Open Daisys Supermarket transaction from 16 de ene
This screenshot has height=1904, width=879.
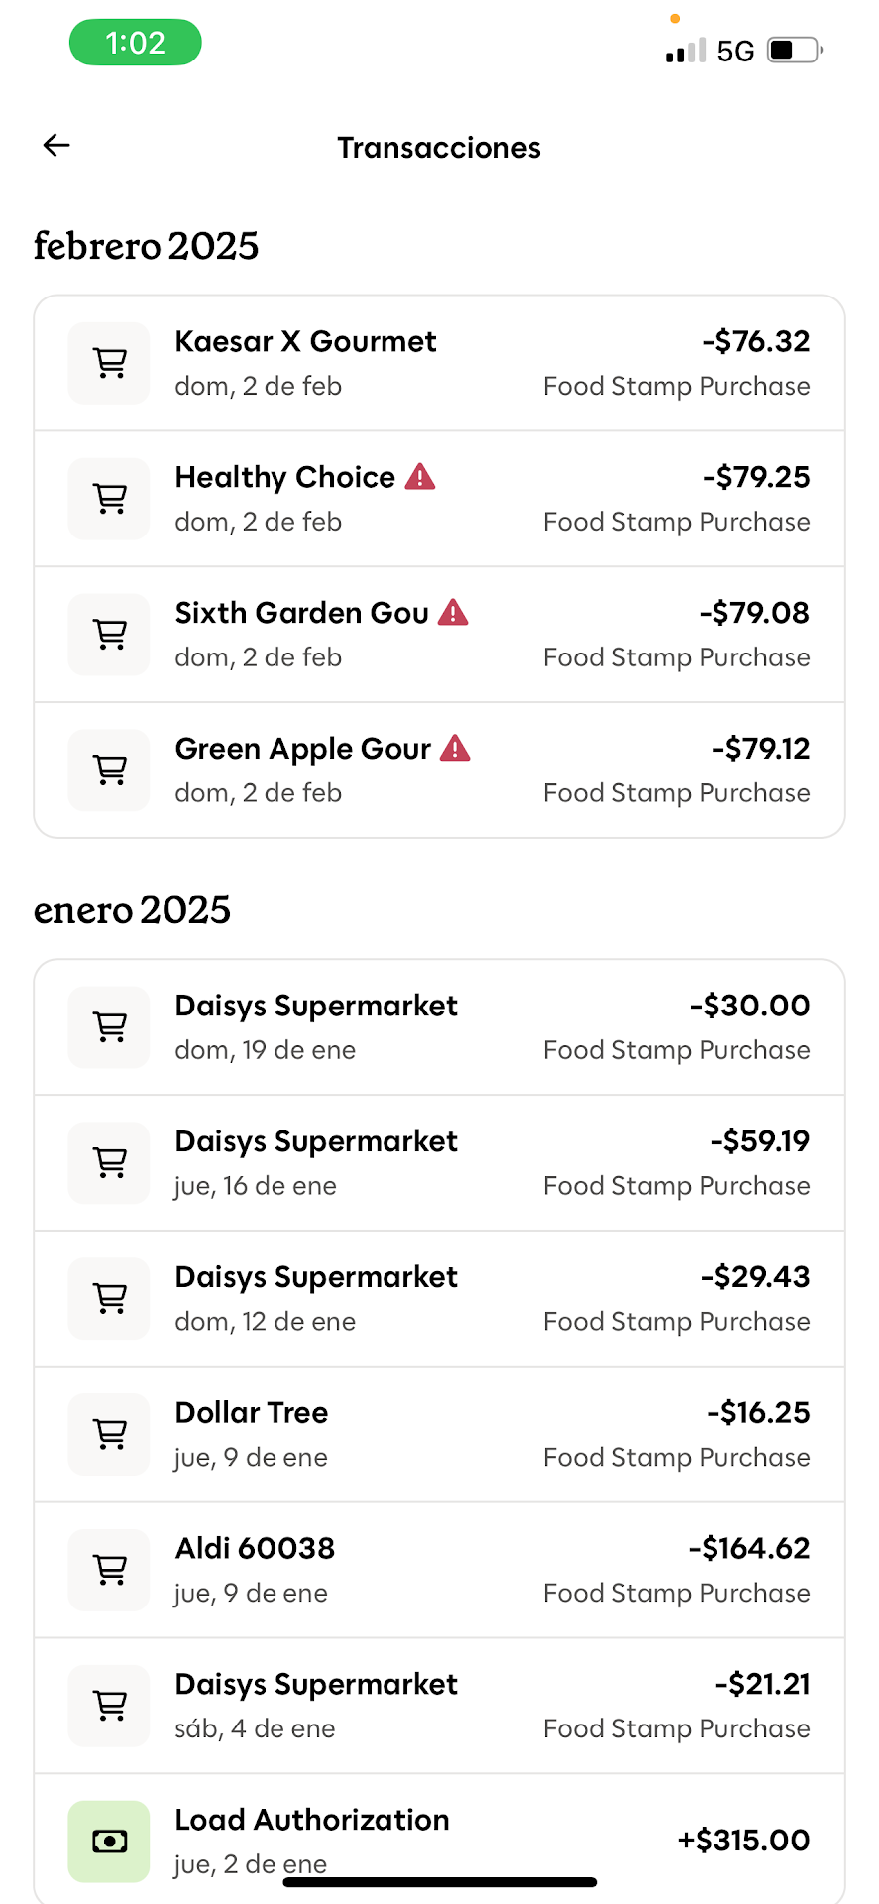pyautogui.click(x=439, y=1163)
